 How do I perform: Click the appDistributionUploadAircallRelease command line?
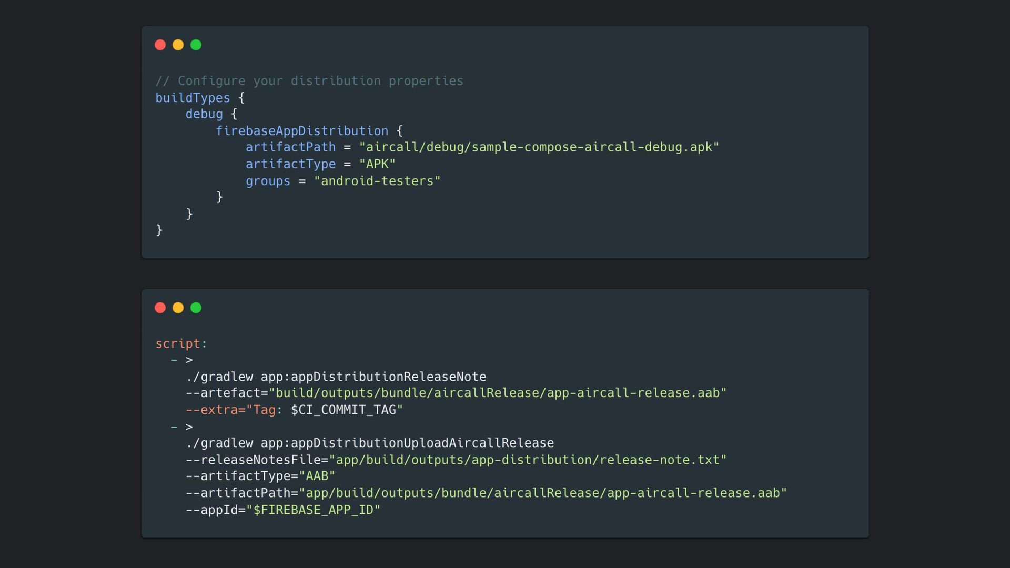click(369, 443)
